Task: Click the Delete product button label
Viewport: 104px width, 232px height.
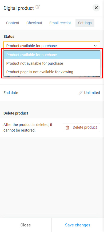Action: coord(85,127)
